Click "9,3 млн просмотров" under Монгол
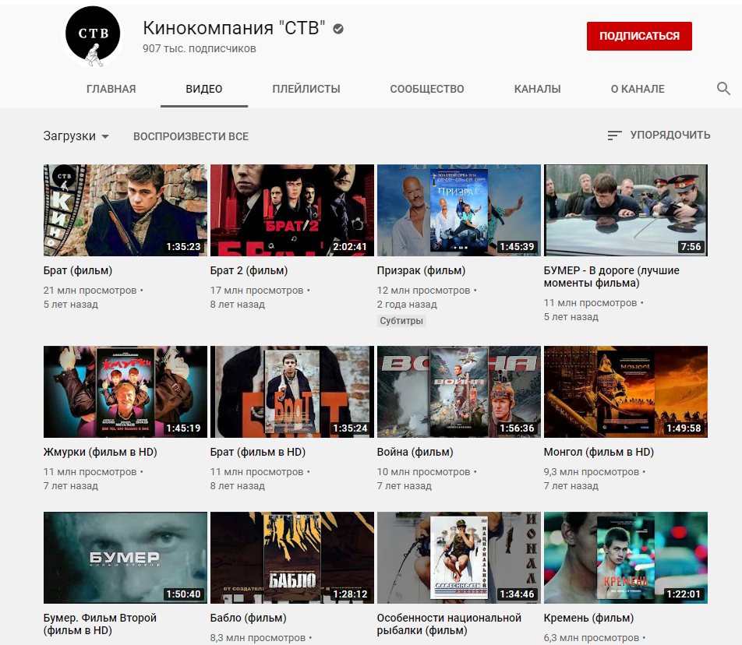742x645 pixels. [592, 472]
